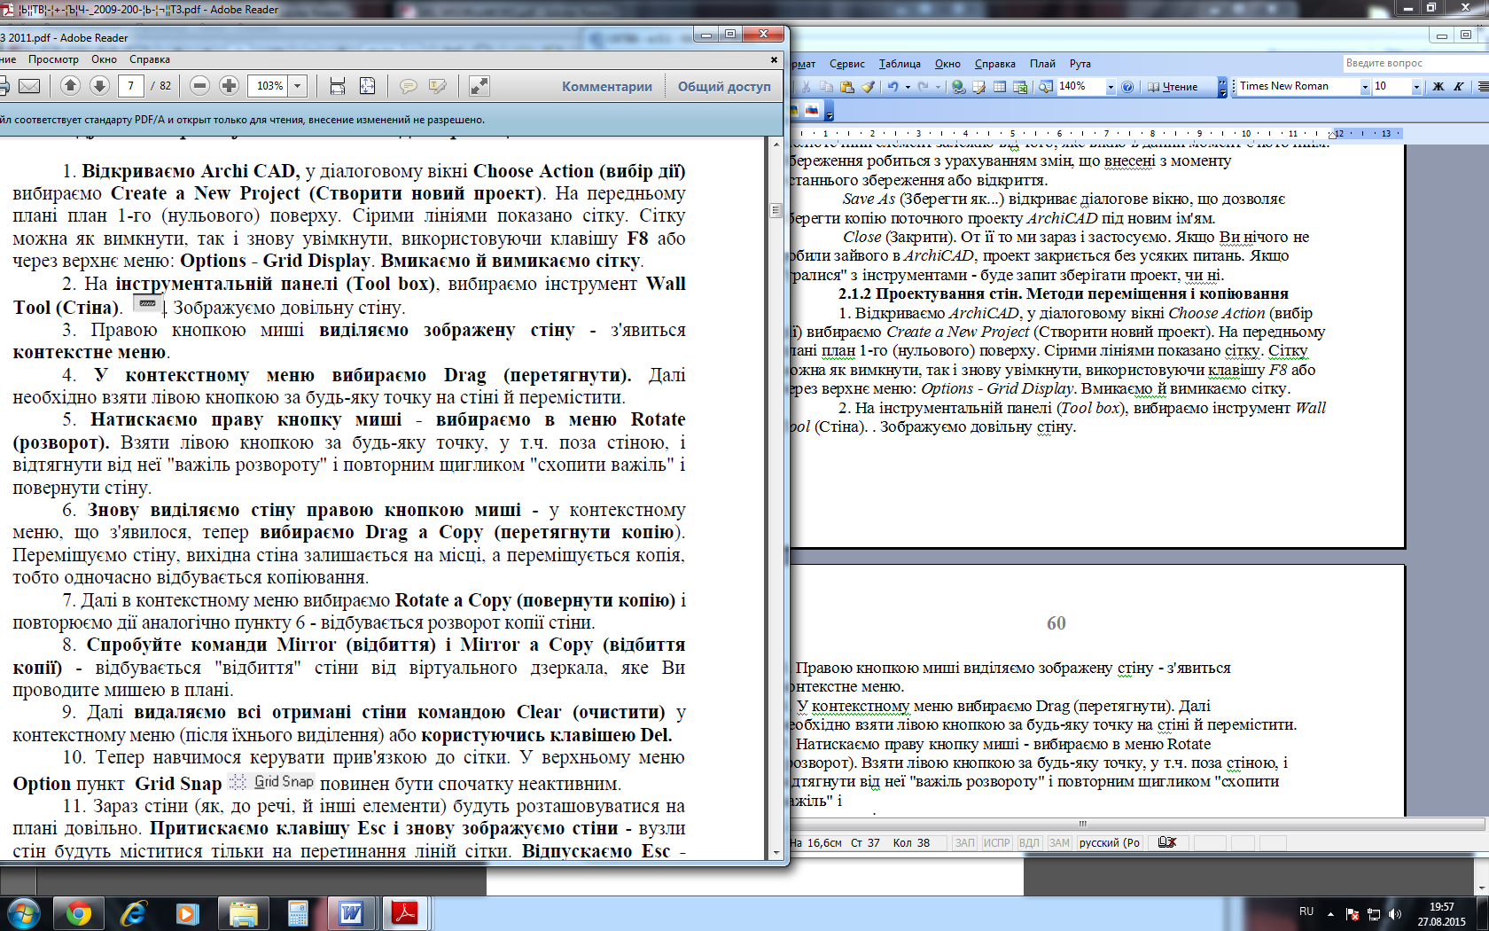The height and width of the screenshot is (931, 1489).
Task: Open the Рута menu in Word
Action: pyautogui.click(x=1080, y=64)
